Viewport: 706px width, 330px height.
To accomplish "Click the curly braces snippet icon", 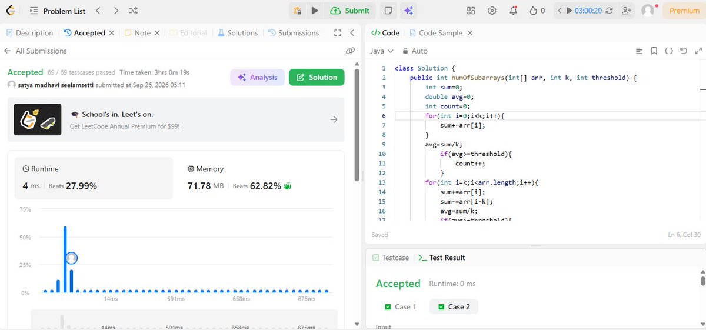I will [669, 51].
